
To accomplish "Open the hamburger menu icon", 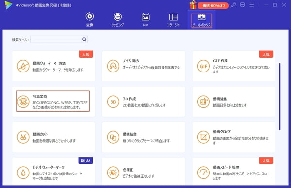I will [x=252, y=5].
